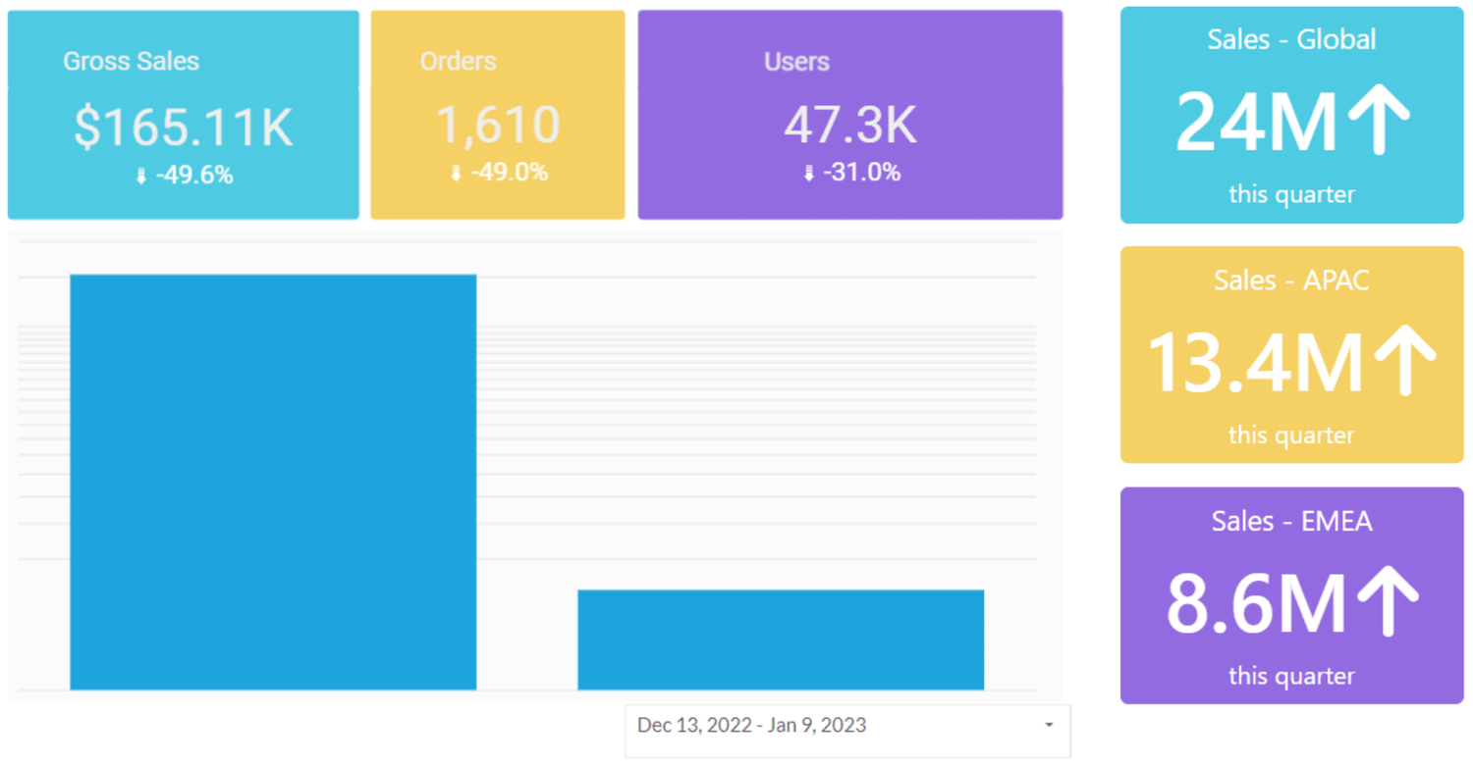Select the Gross Sales scorecard tile
This screenshot has width=1473, height=767.
pyautogui.click(x=183, y=114)
